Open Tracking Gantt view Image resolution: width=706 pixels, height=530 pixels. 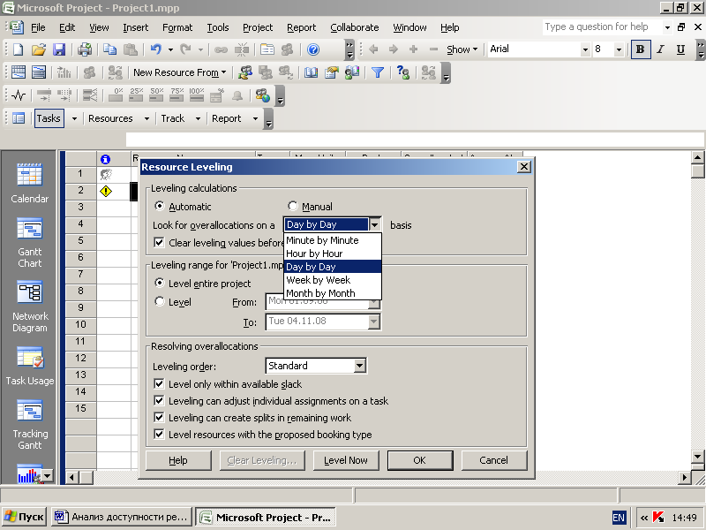click(30, 425)
